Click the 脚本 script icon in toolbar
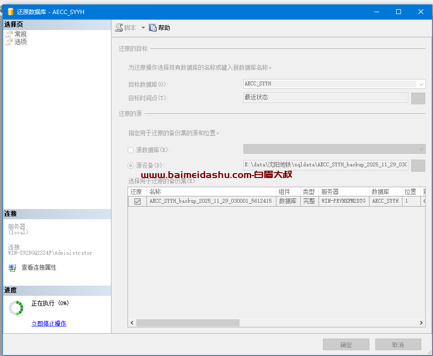Viewport: 433px width, 356px height. [119, 28]
